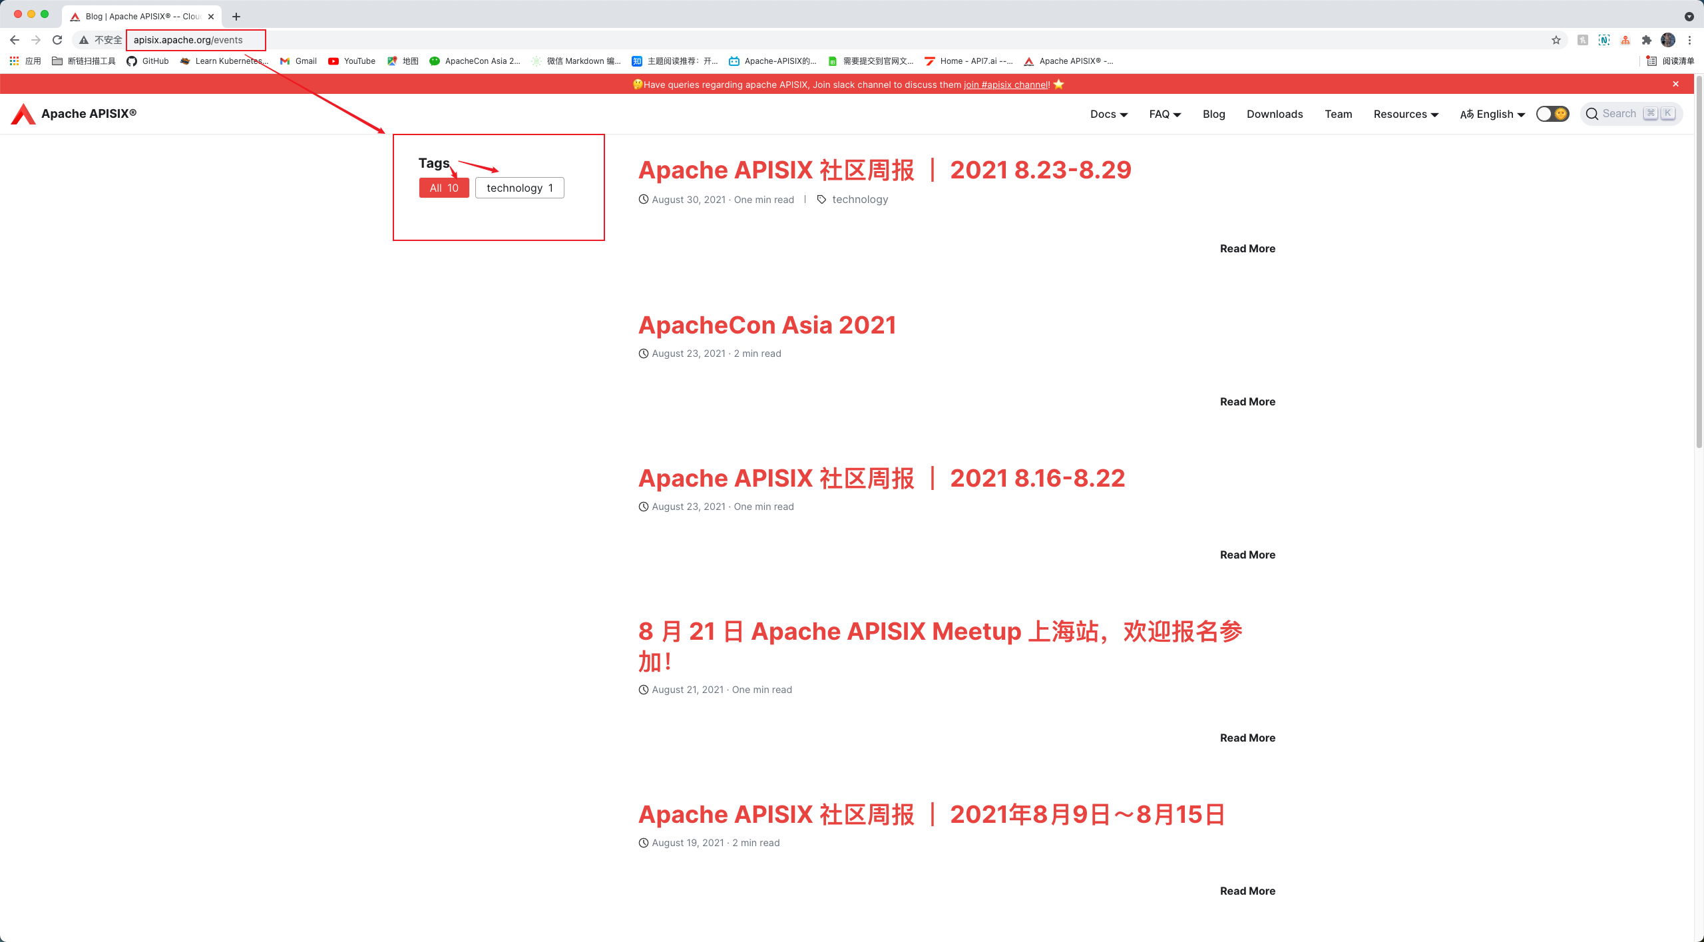Click the browser back arrow

[x=15, y=40]
